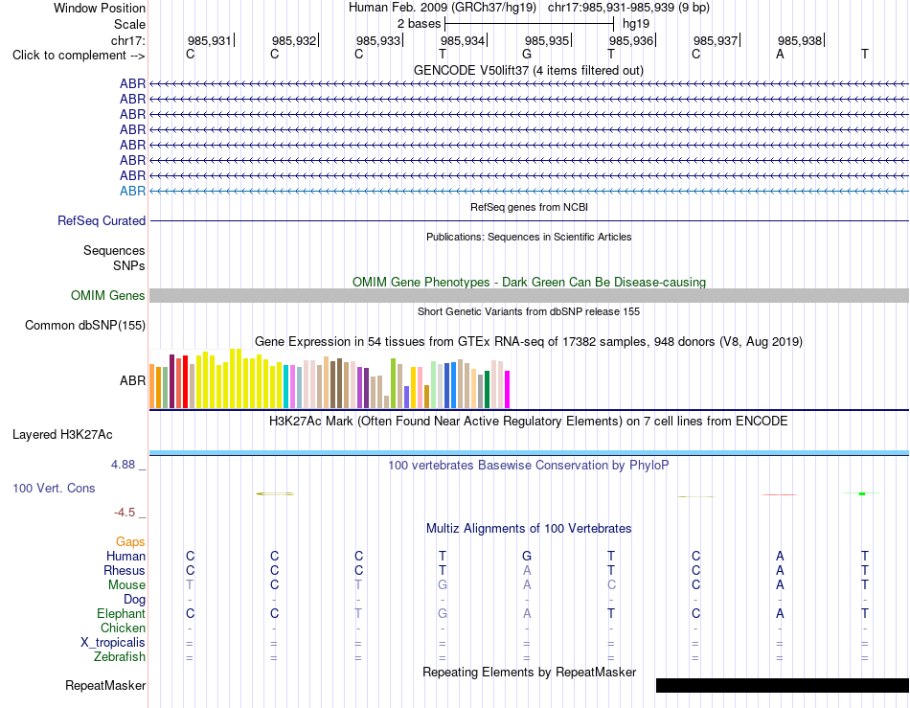Click the 'Elephant' species label
910x708 pixels.
pos(122,613)
